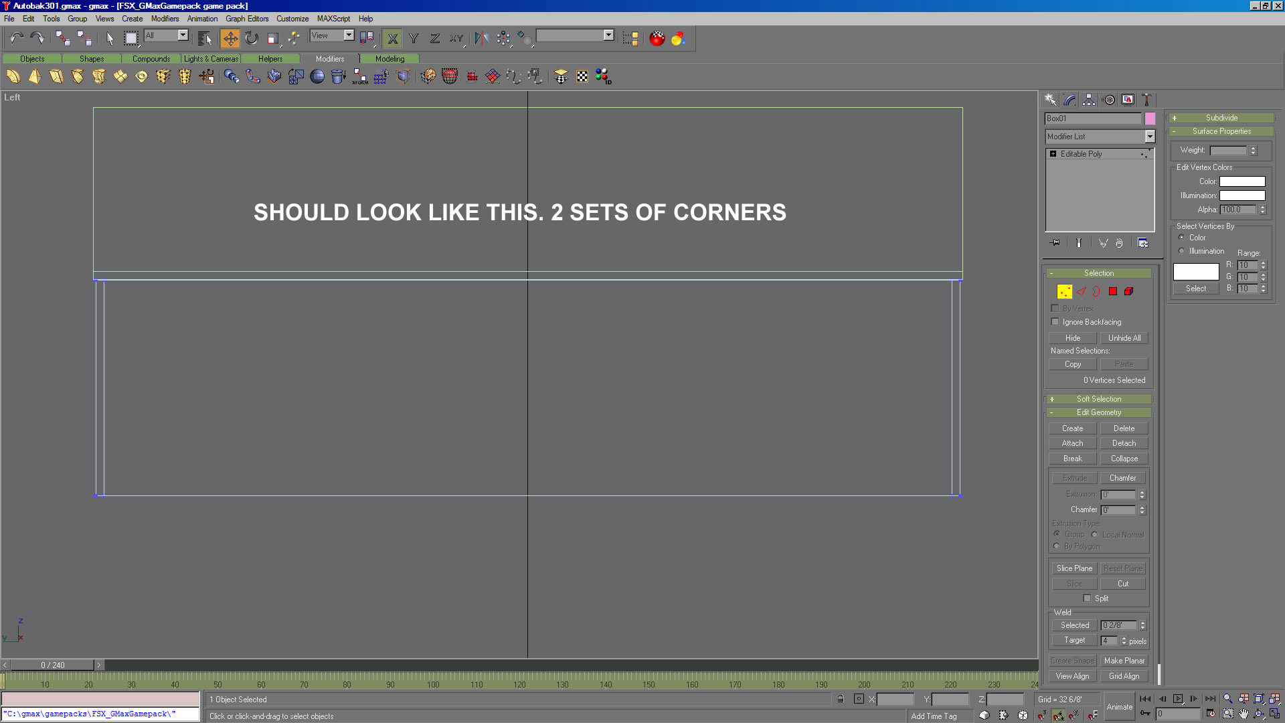The image size is (1285, 723).
Task: Expand the Editable Poly stack entry
Action: (x=1053, y=154)
